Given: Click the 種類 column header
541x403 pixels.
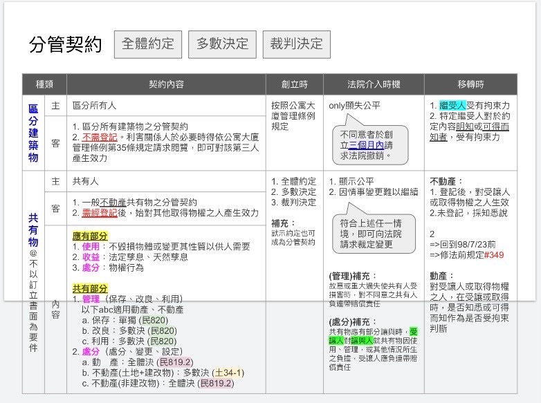Looking at the screenshot, I should 44,84.
